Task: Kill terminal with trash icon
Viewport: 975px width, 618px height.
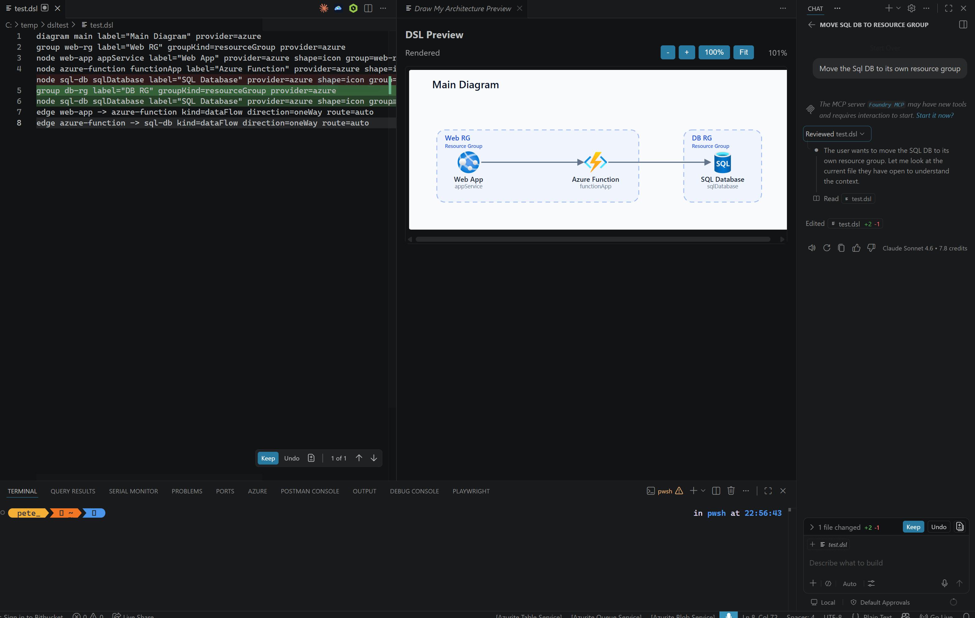Action: pos(731,491)
